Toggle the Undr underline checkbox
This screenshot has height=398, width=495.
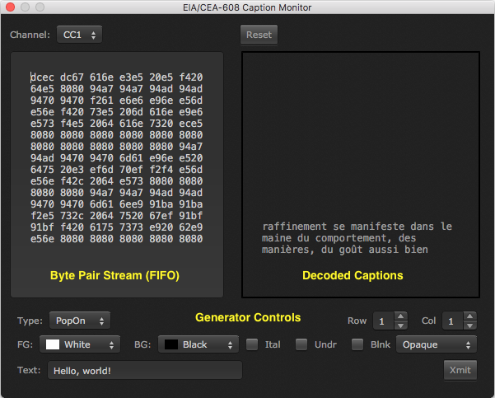point(302,344)
